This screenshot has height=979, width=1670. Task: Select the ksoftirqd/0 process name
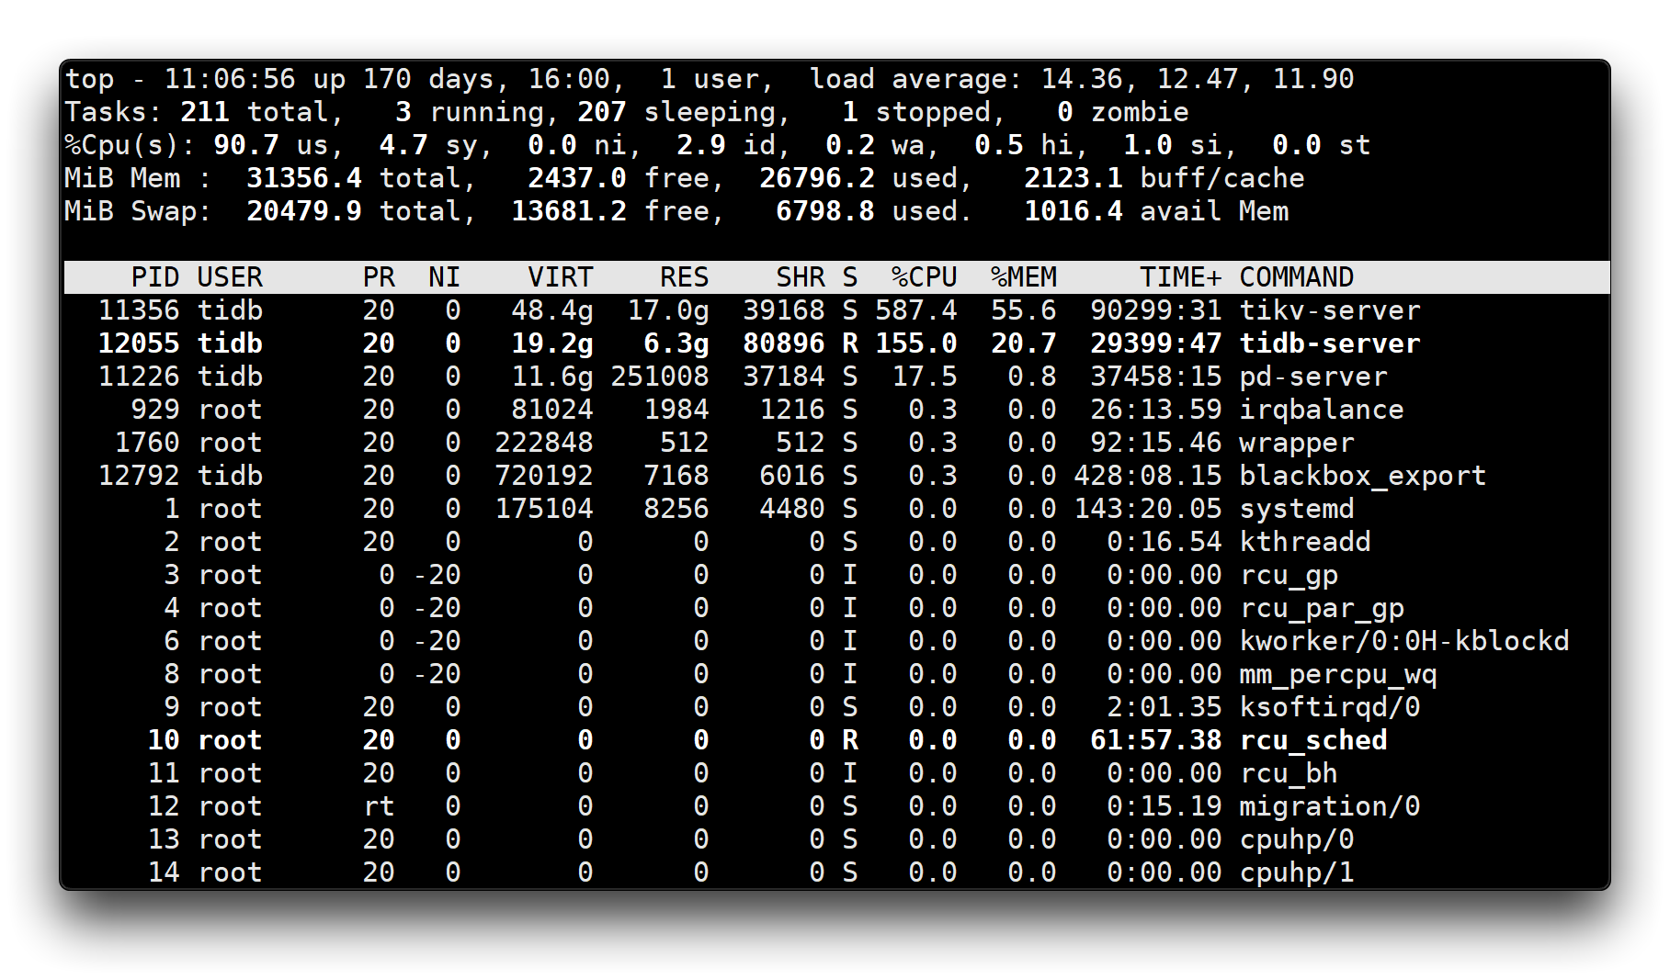pyautogui.click(x=1329, y=707)
